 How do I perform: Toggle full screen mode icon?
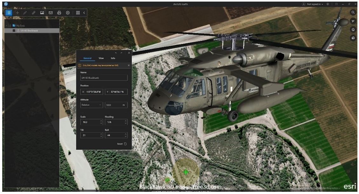336,4
